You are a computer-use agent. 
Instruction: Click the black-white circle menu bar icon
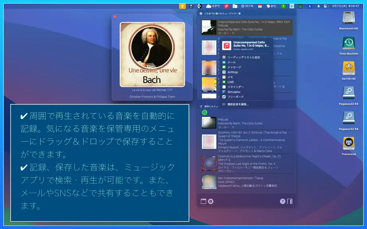[x=199, y=6]
